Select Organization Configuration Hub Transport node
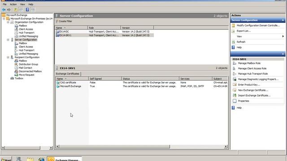Image resolution: width=287 pixels, height=161 pixels. (26, 33)
